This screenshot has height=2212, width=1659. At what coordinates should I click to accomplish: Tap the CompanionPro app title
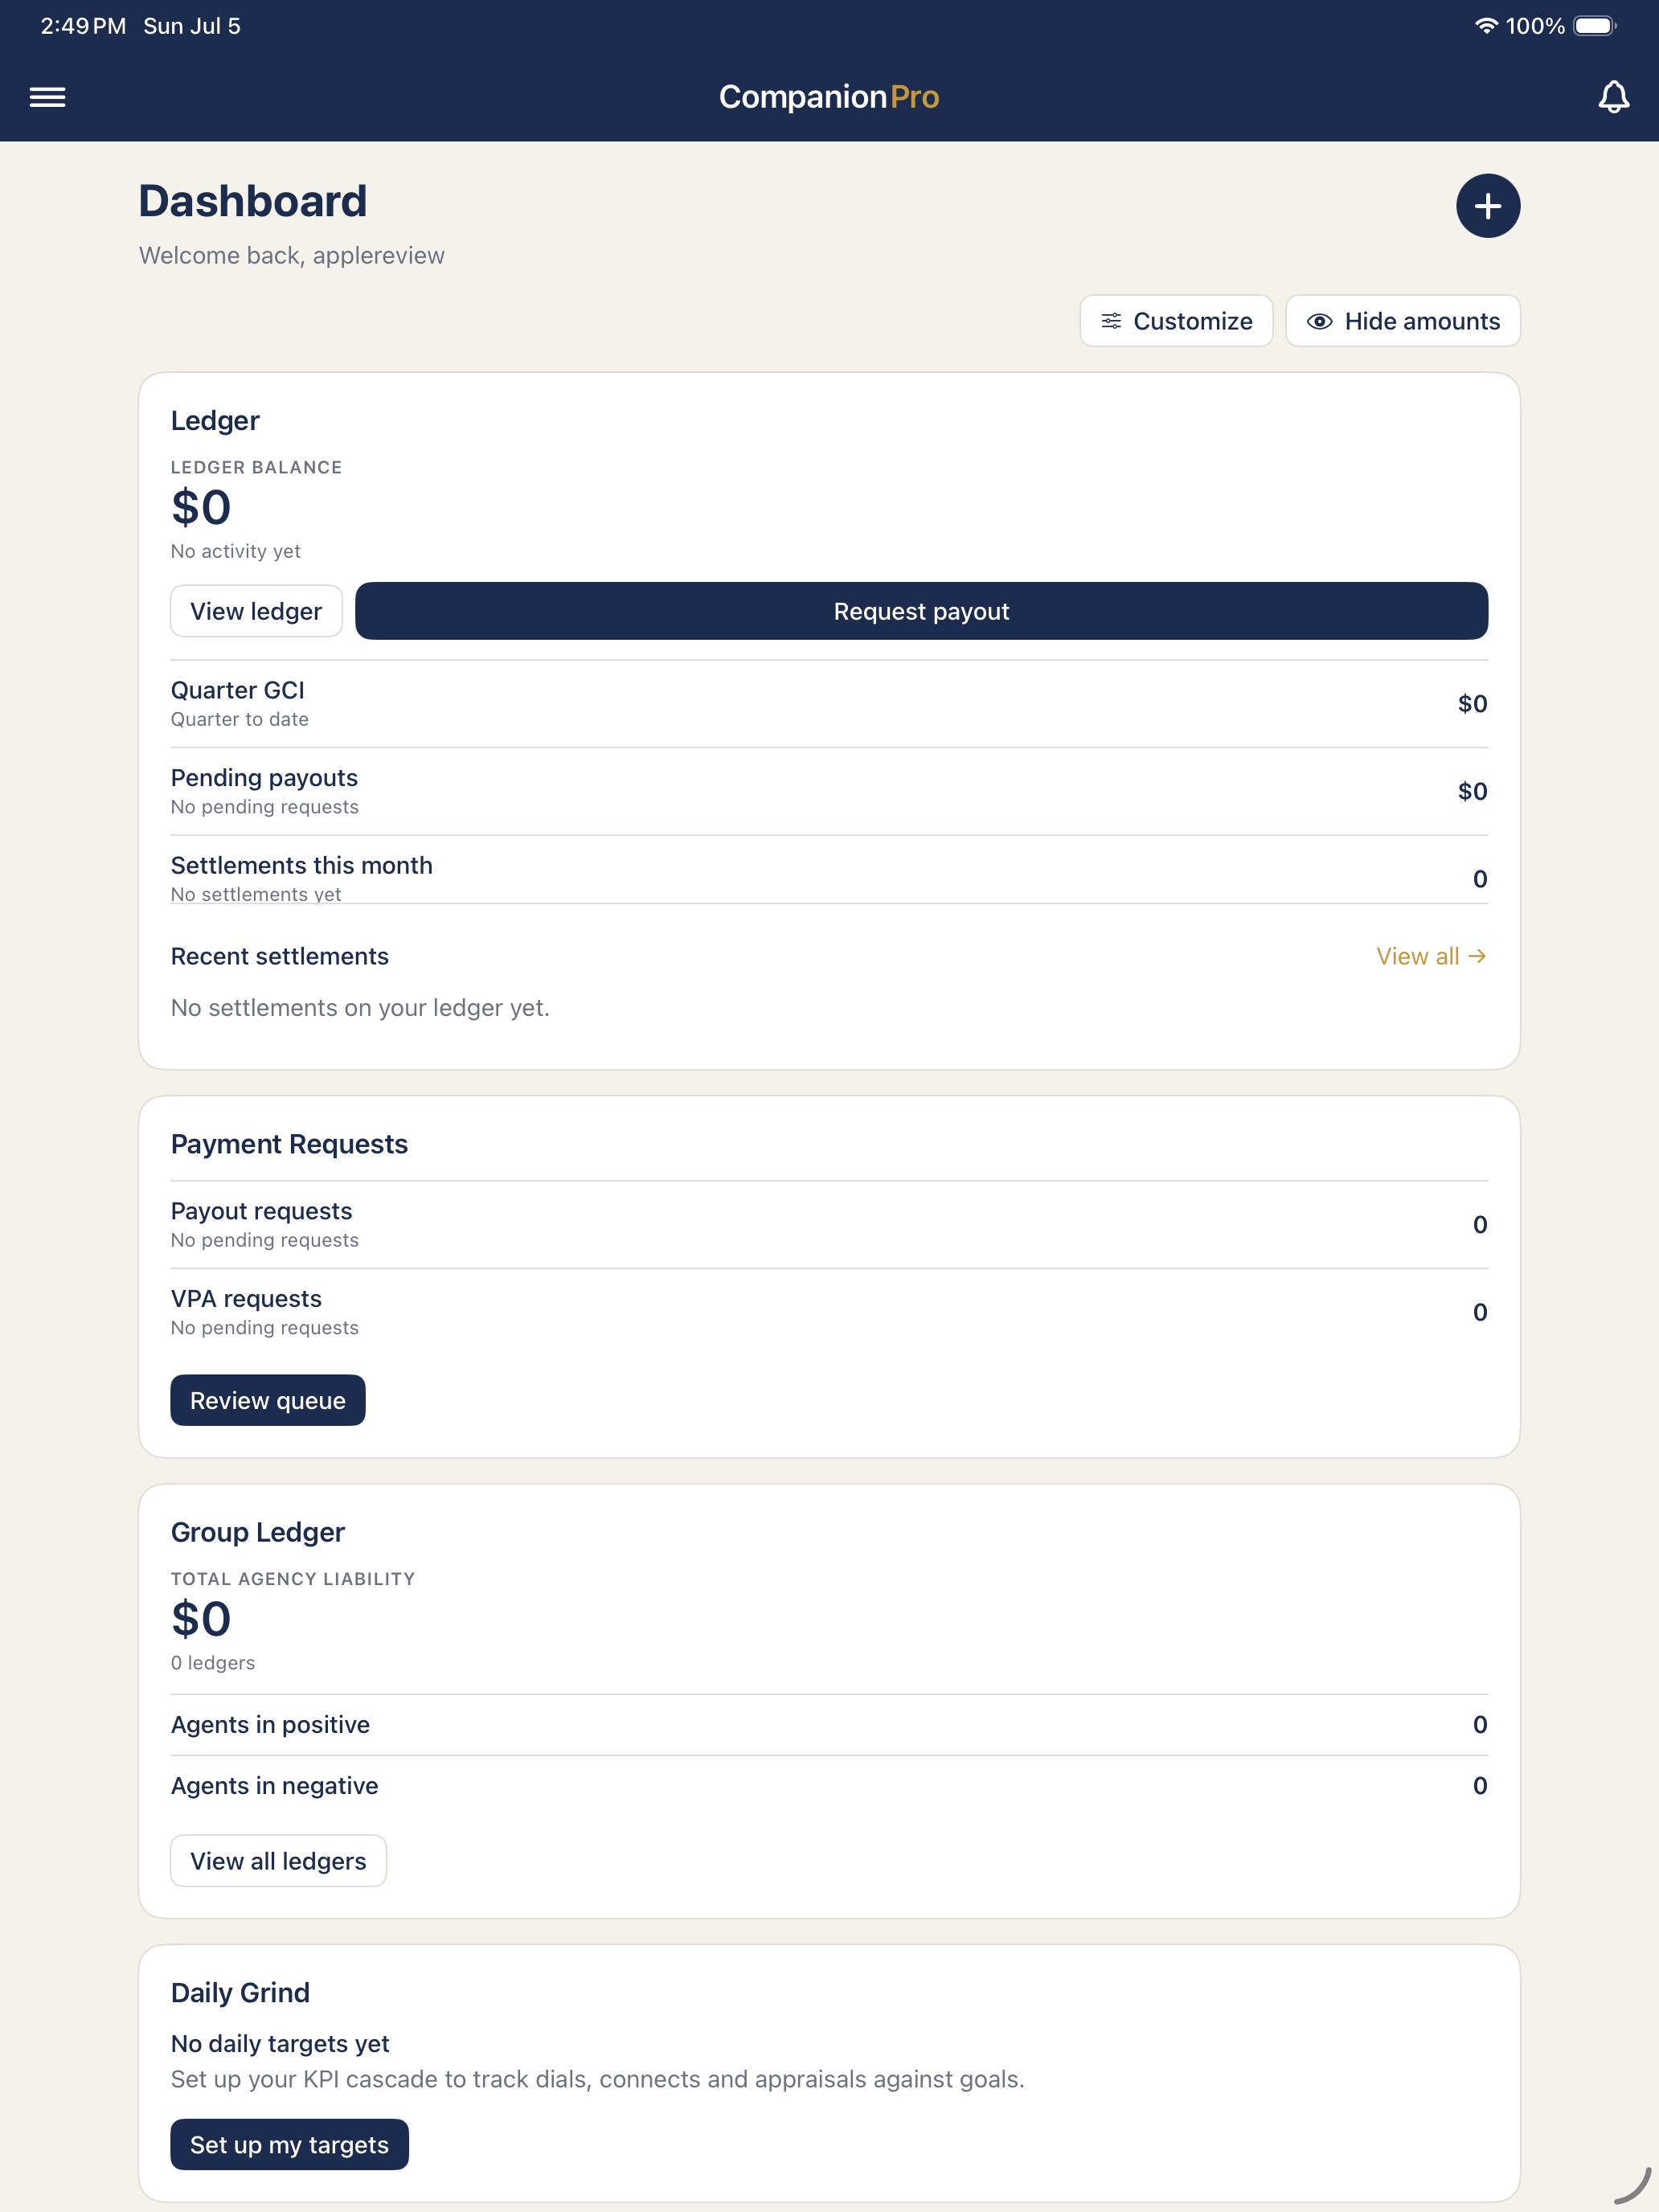click(x=829, y=97)
